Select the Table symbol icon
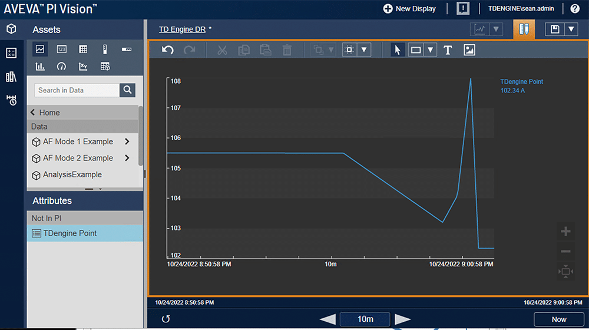Screen dimensions: 589x330 [x=83, y=49]
